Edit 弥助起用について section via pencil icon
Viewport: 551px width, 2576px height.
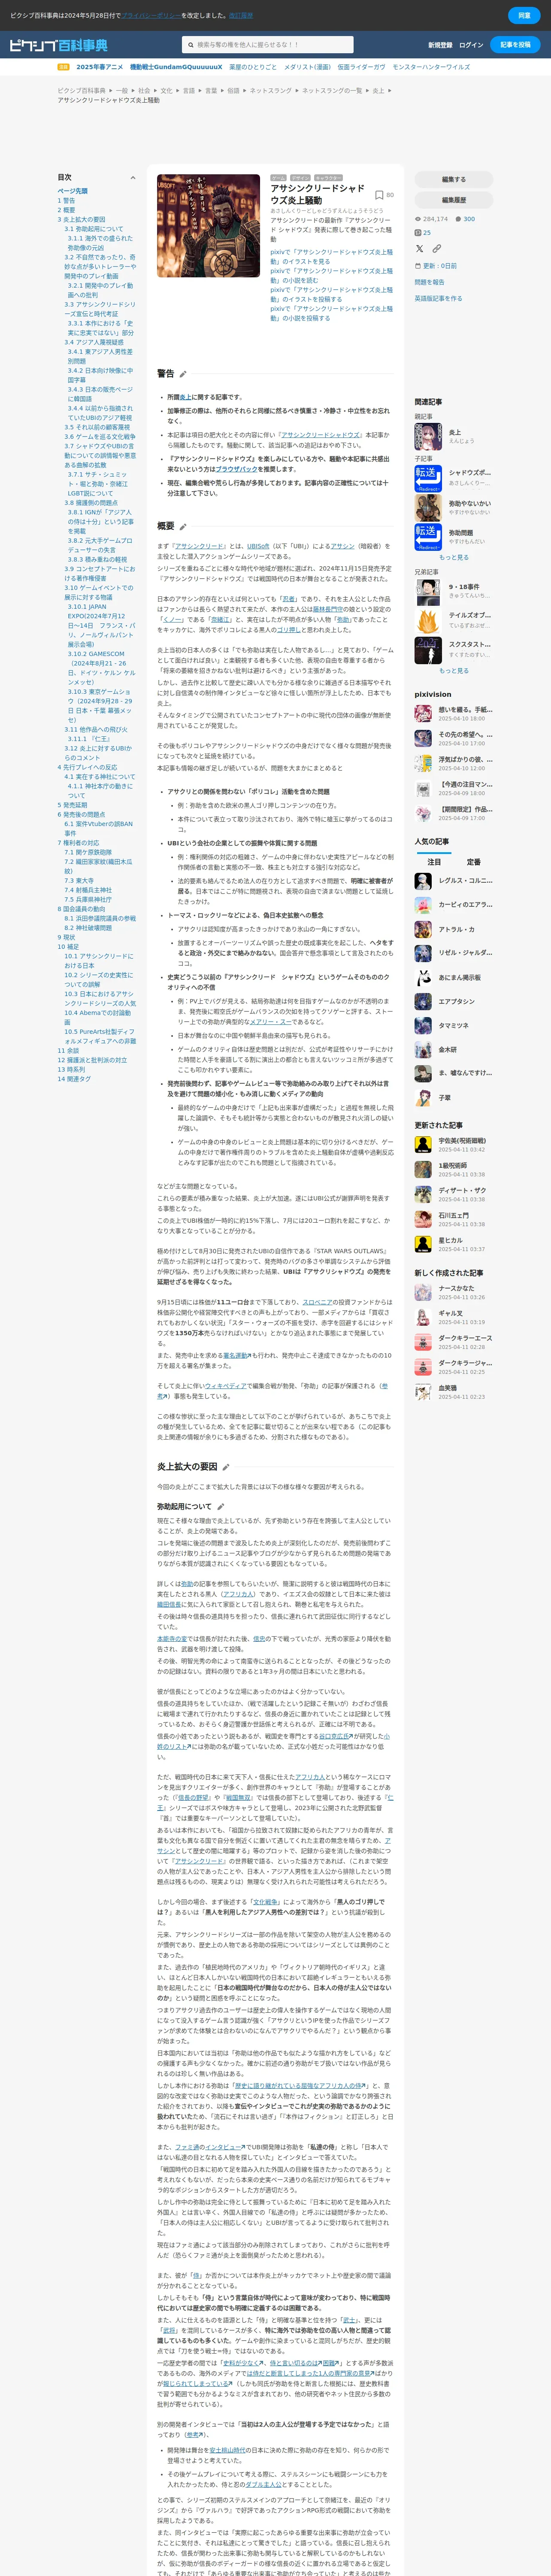[x=221, y=1506]
